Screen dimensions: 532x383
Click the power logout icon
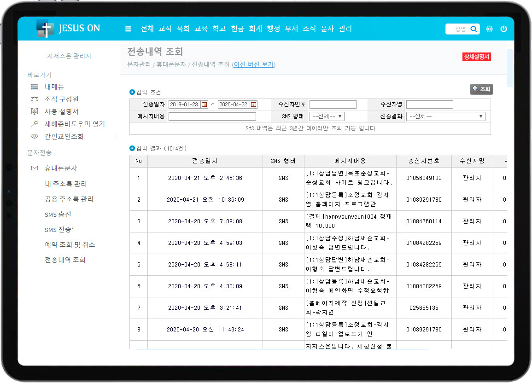[503, 29]
